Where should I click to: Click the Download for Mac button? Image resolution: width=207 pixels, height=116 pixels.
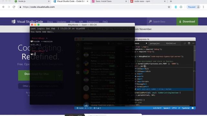pos(37,75)
